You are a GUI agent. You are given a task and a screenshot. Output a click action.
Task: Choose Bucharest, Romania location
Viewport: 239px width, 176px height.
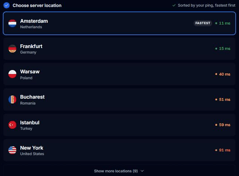(119, 99)
